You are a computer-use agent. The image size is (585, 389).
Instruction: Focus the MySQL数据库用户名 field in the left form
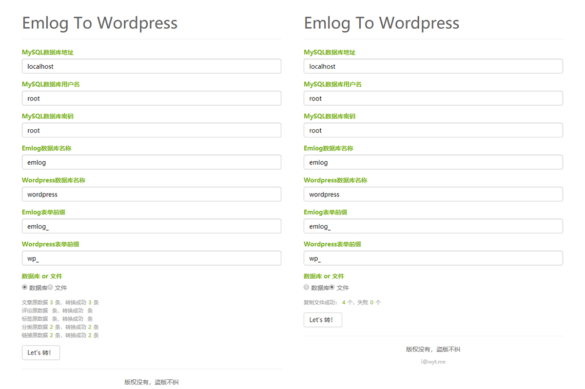152,98
